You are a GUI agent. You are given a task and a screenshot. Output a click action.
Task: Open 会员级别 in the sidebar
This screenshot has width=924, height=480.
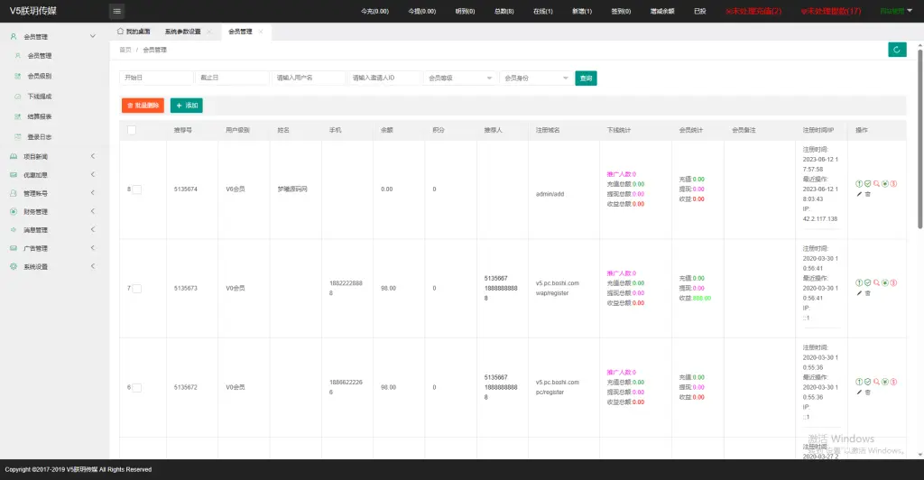39,76
